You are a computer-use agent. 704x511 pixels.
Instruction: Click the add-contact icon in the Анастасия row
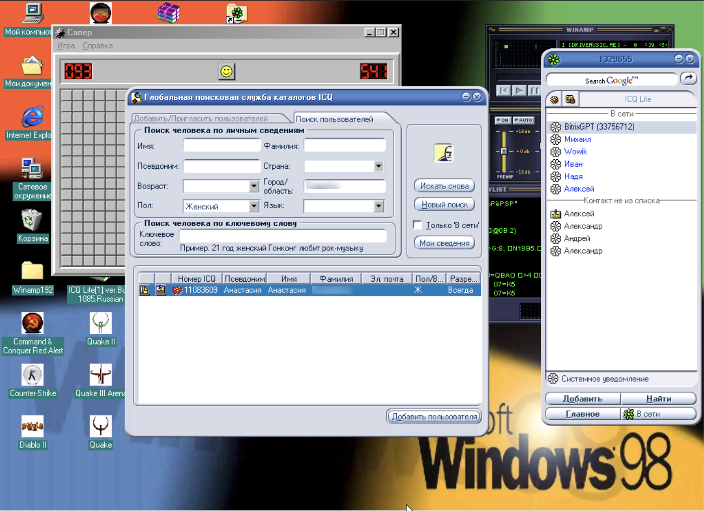click(x=161, y=290)
